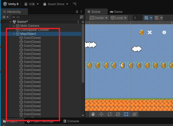
Task: Select the Hand view tool
Action: 93,114
